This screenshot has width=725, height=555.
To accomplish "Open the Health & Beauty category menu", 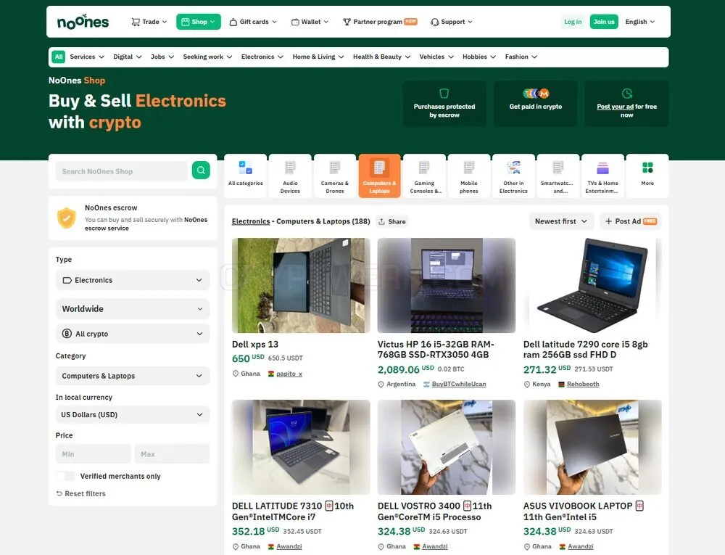I will click(382, 57).
